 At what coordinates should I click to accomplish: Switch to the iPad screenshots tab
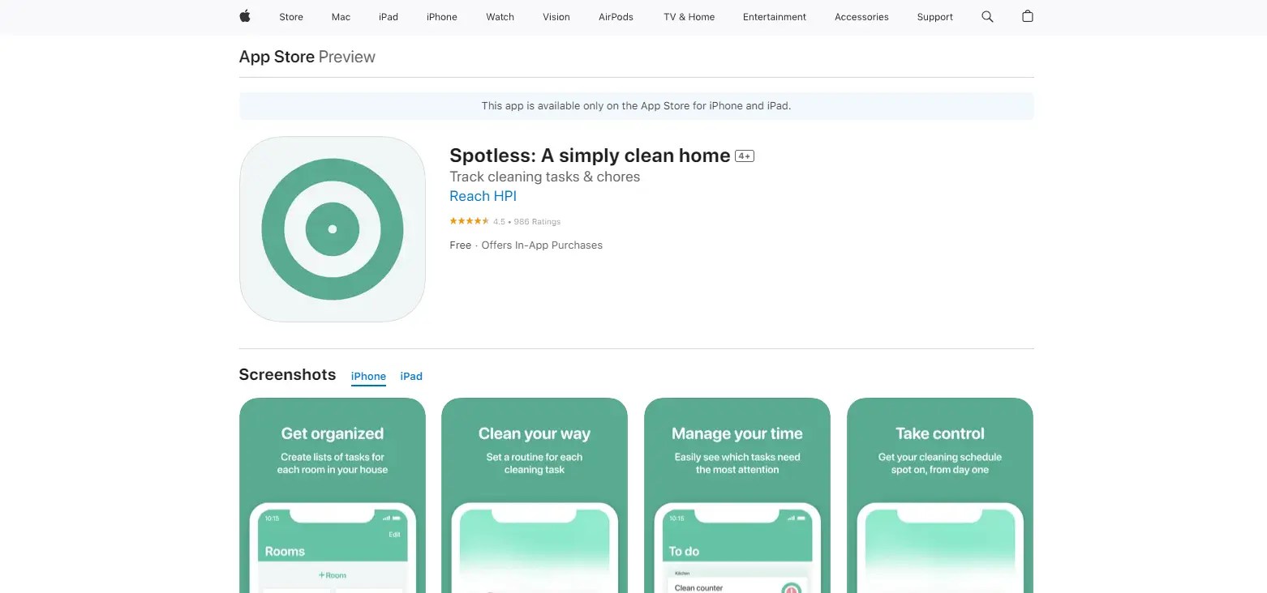coord(411,376)
